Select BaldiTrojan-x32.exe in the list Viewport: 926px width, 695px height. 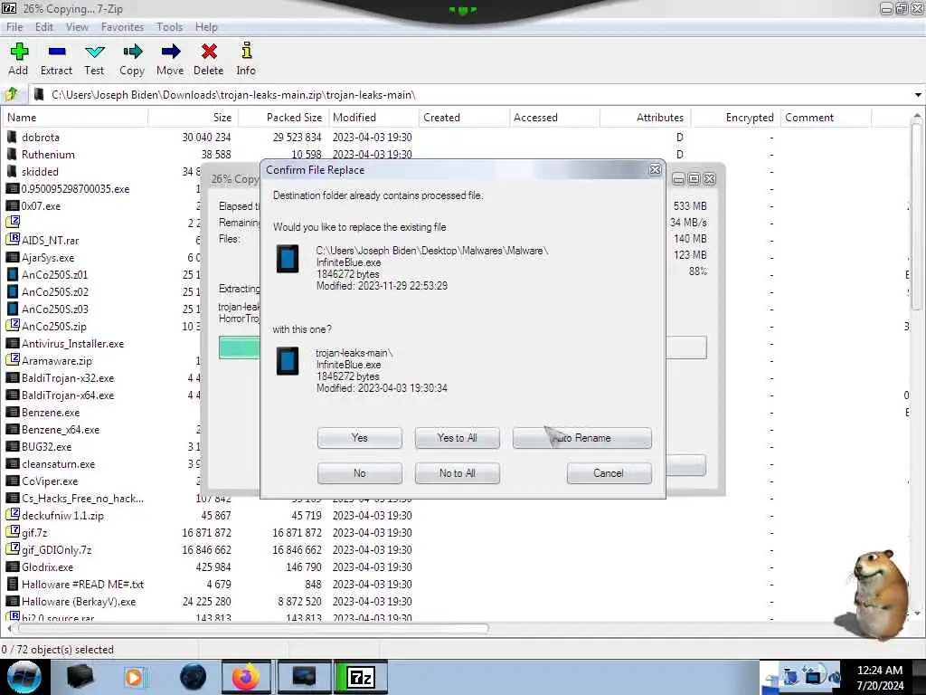point(68,377)
